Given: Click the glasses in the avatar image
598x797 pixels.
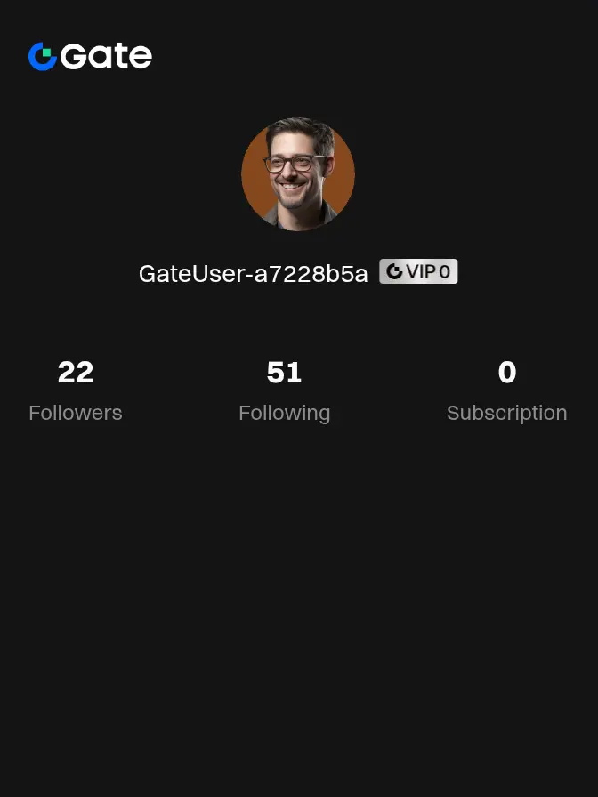Looking at the screenshot, I should tap(293, 164).
